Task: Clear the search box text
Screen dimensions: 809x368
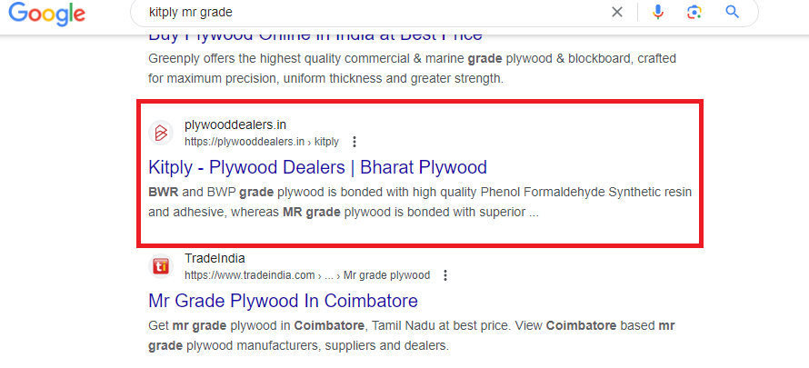Action: (617, 12)
